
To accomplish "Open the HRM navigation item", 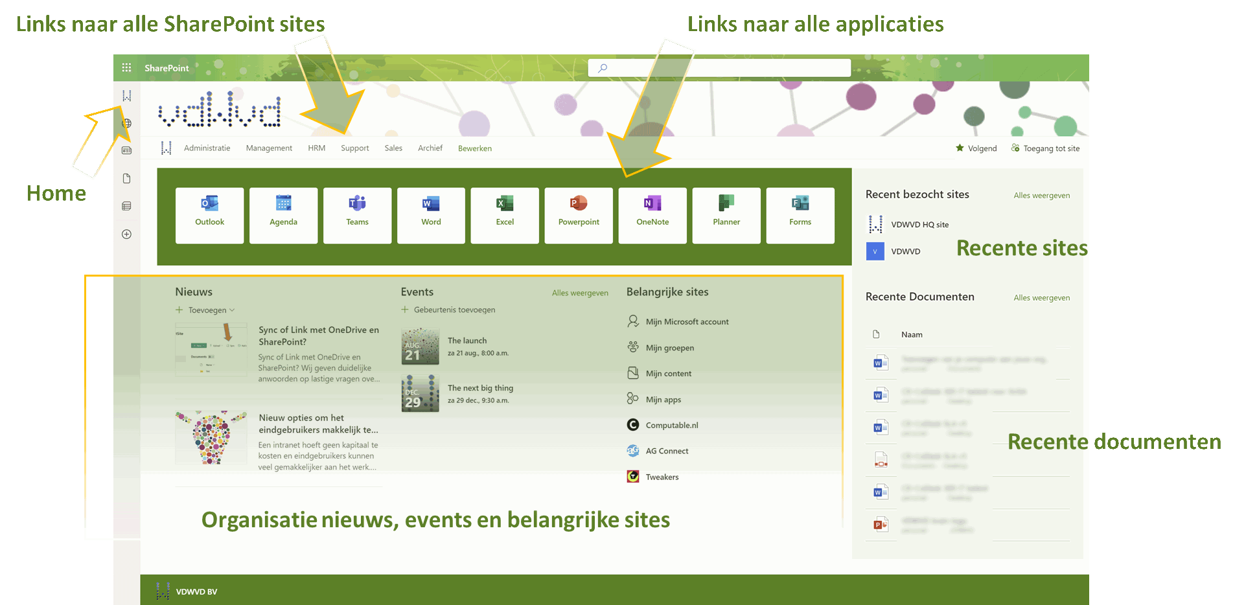I will coord(317,148).
